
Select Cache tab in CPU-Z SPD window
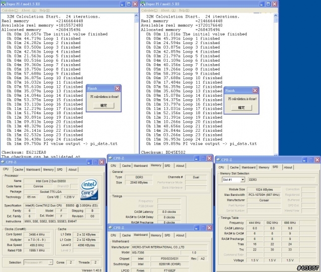click(234, 167)
